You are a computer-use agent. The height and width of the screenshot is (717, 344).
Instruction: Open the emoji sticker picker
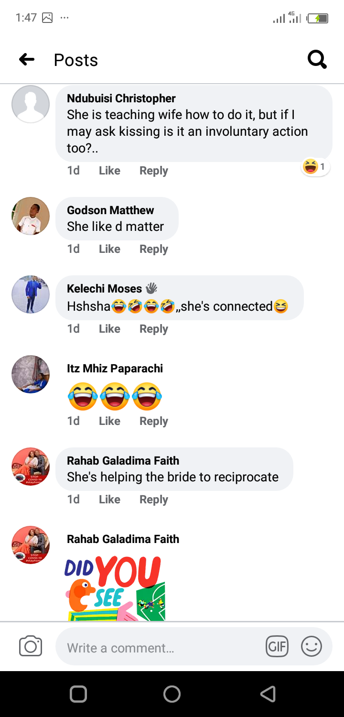[311, 647]
